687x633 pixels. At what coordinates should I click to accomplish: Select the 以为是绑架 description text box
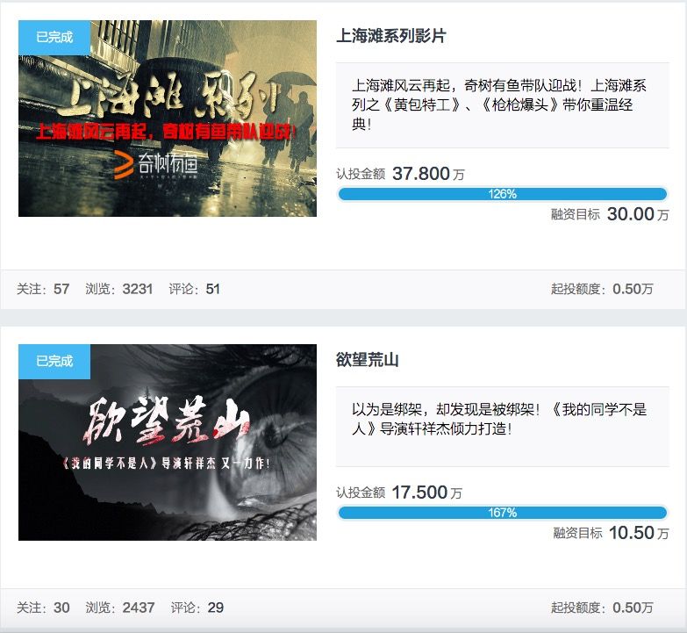tap(503, 427)
